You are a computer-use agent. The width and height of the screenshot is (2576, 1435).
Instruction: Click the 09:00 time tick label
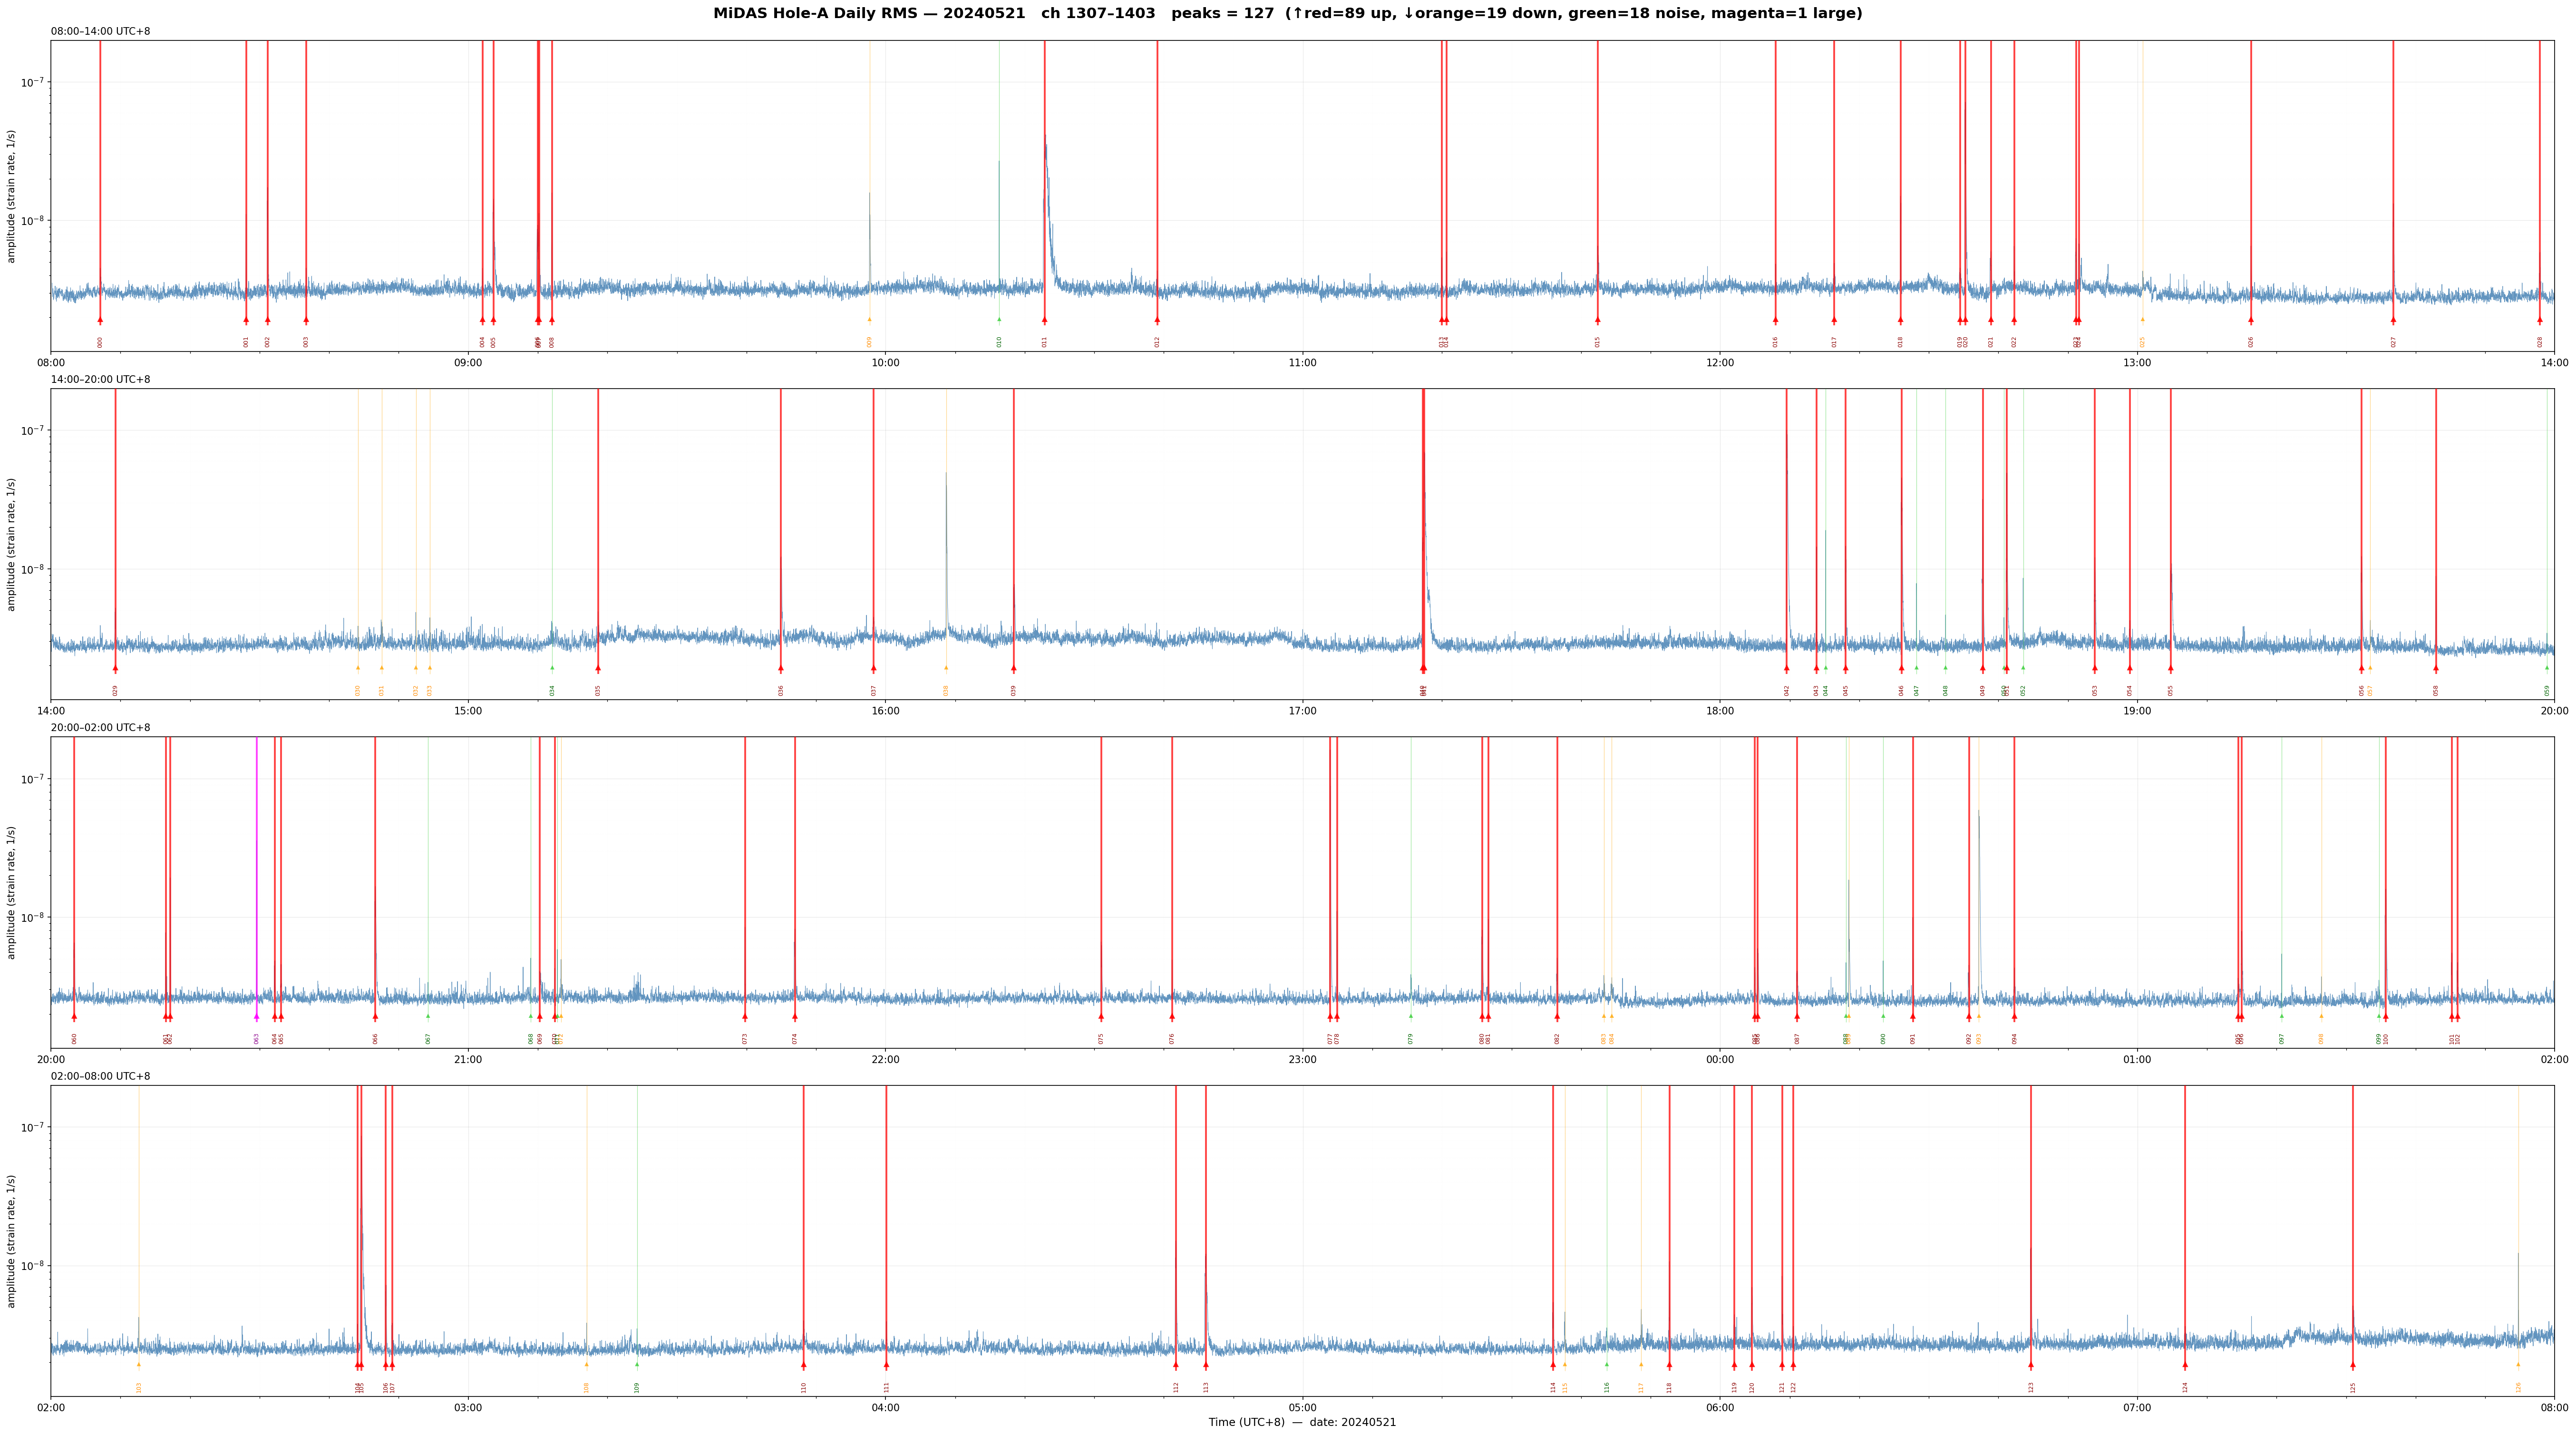468,363
